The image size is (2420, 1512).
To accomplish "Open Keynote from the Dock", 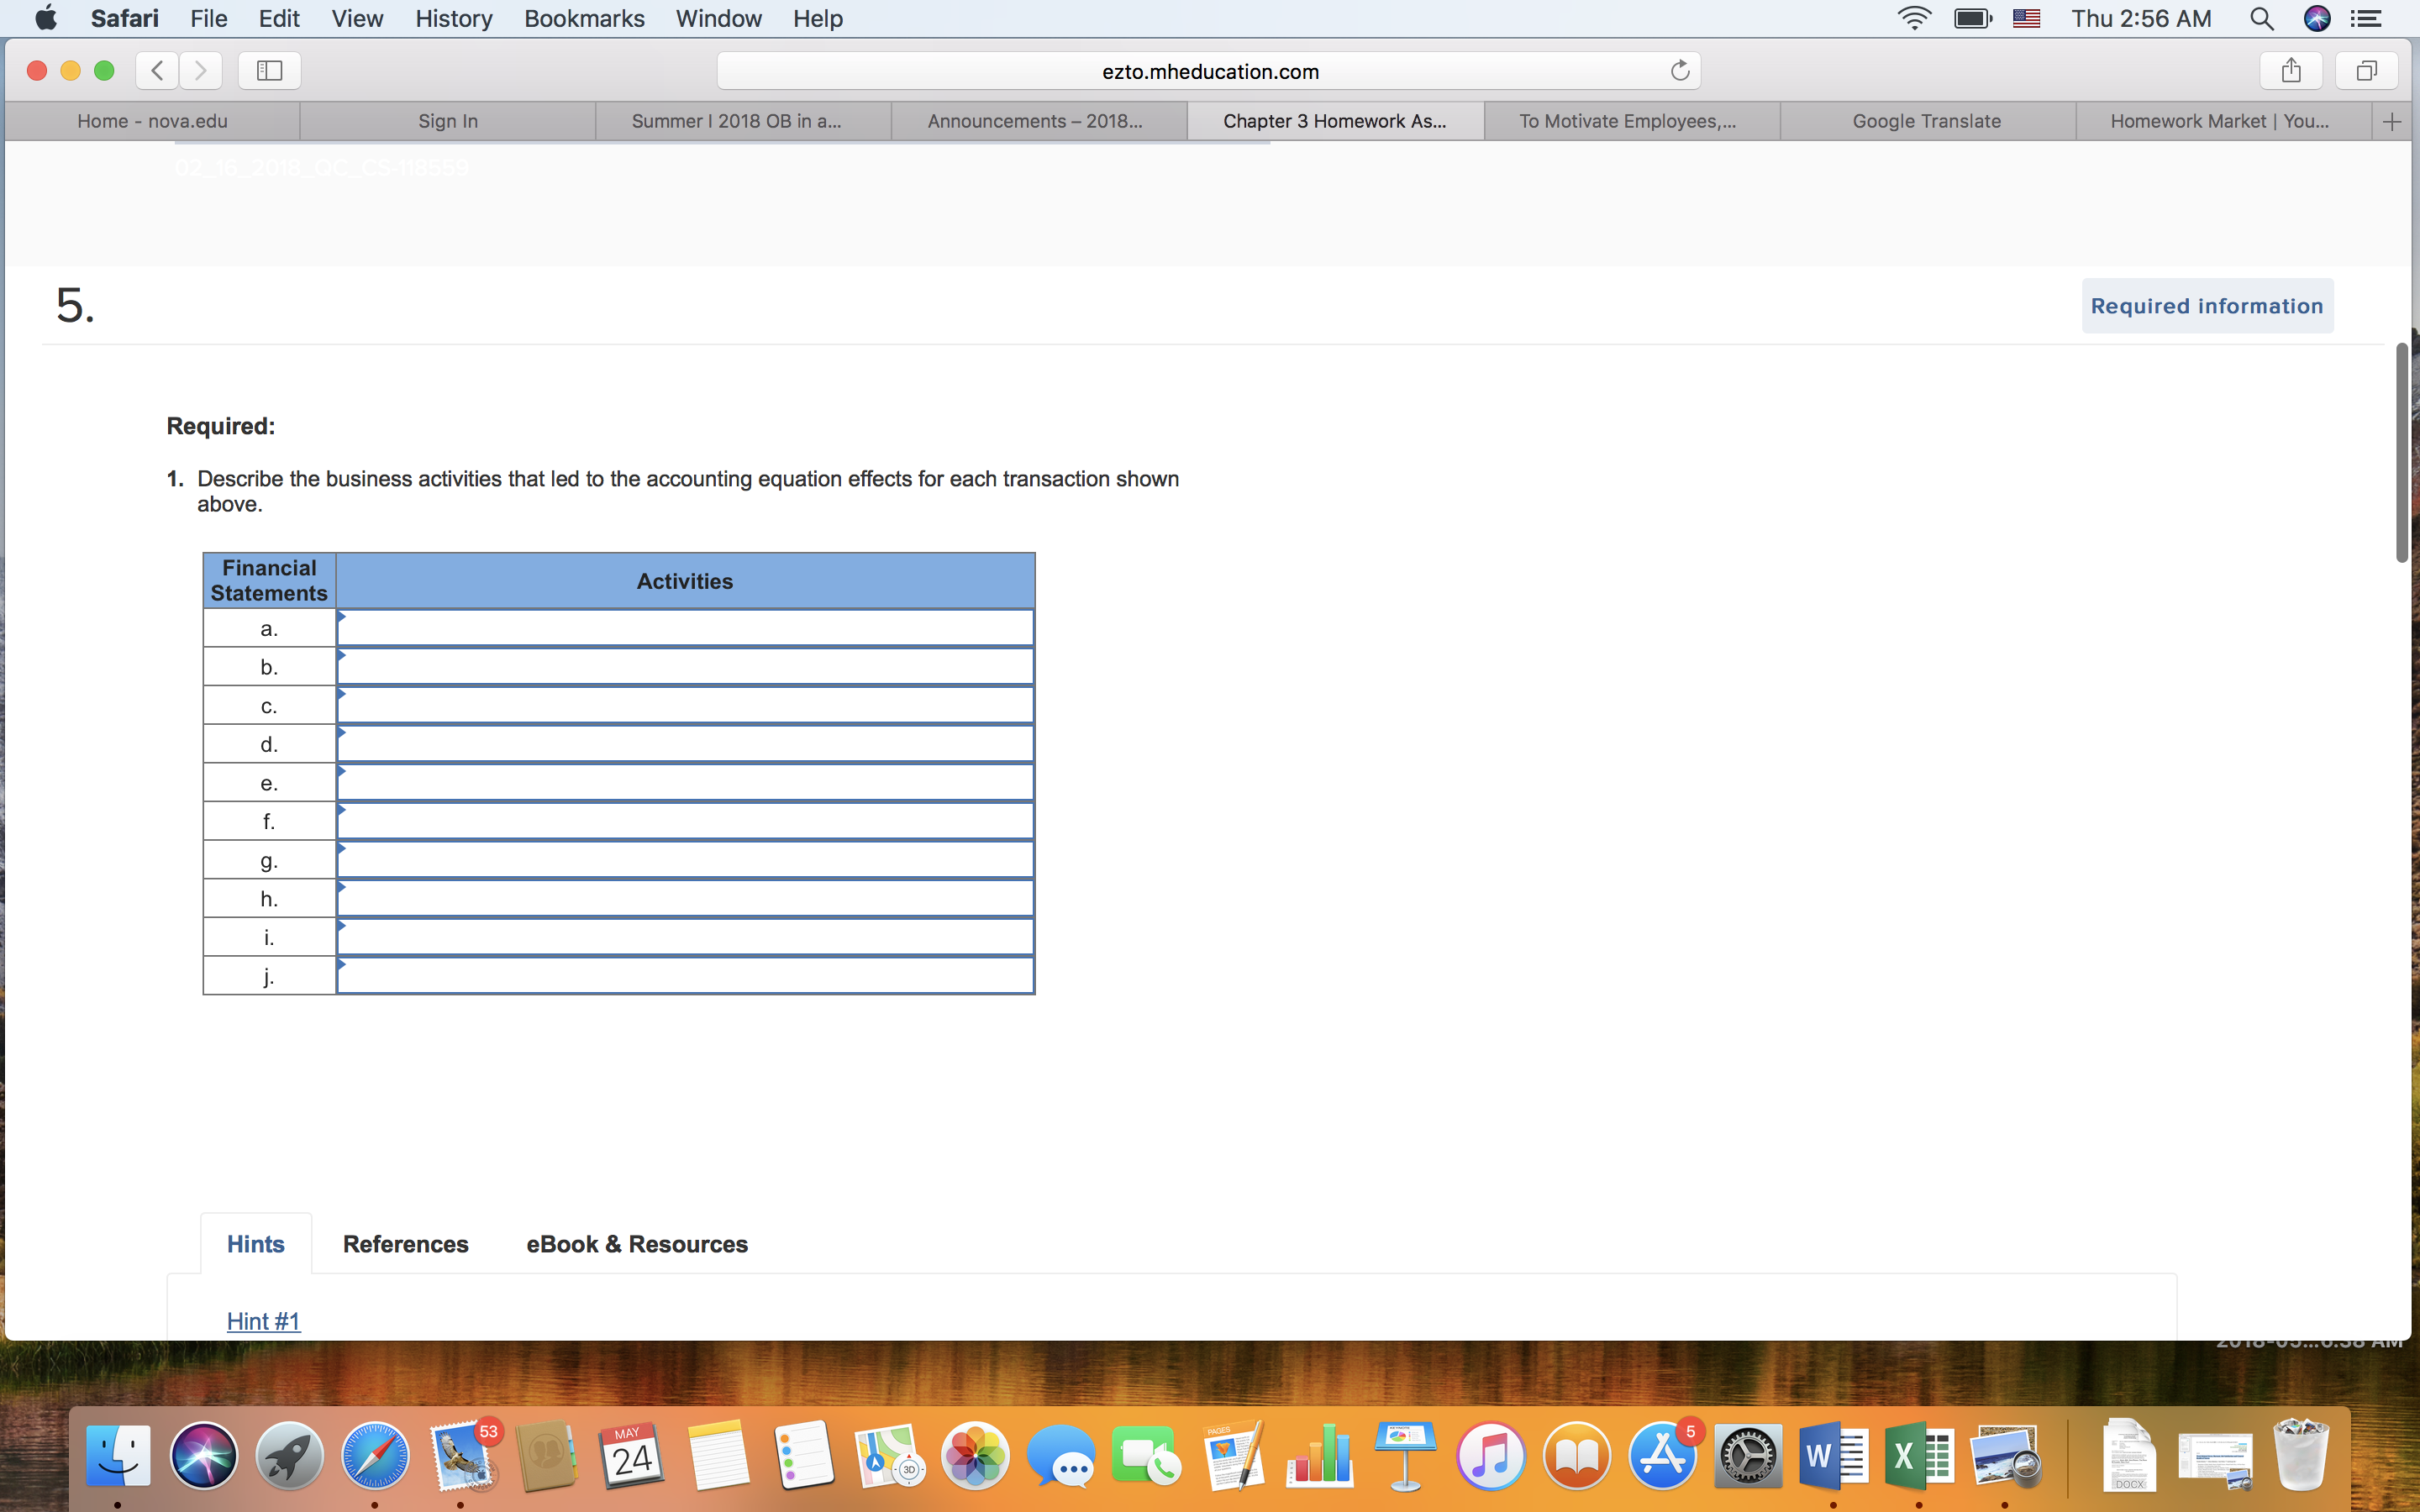I will tap(1405, 1455).
